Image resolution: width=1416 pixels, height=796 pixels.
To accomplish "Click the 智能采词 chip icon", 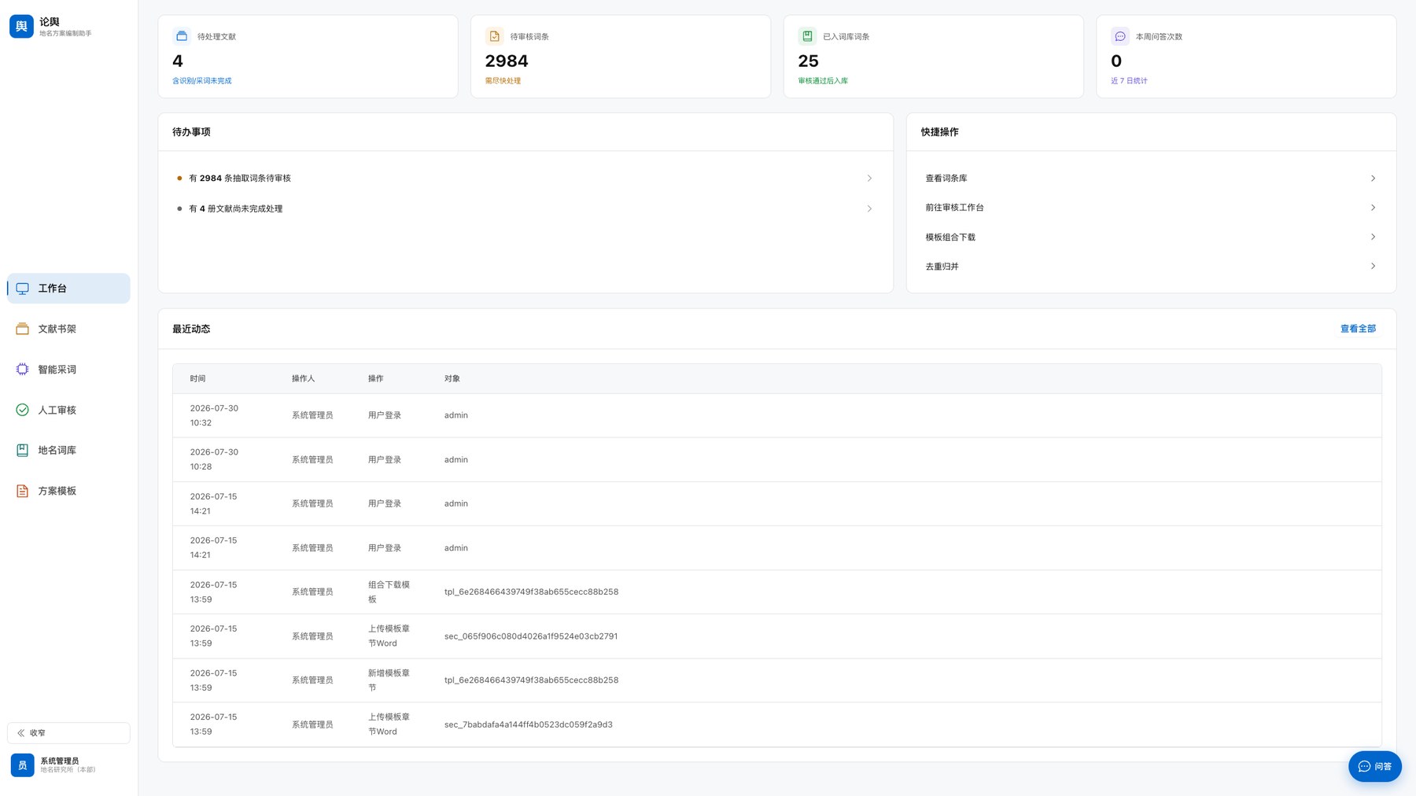I will pyautogui.click(x=23, y=370).
